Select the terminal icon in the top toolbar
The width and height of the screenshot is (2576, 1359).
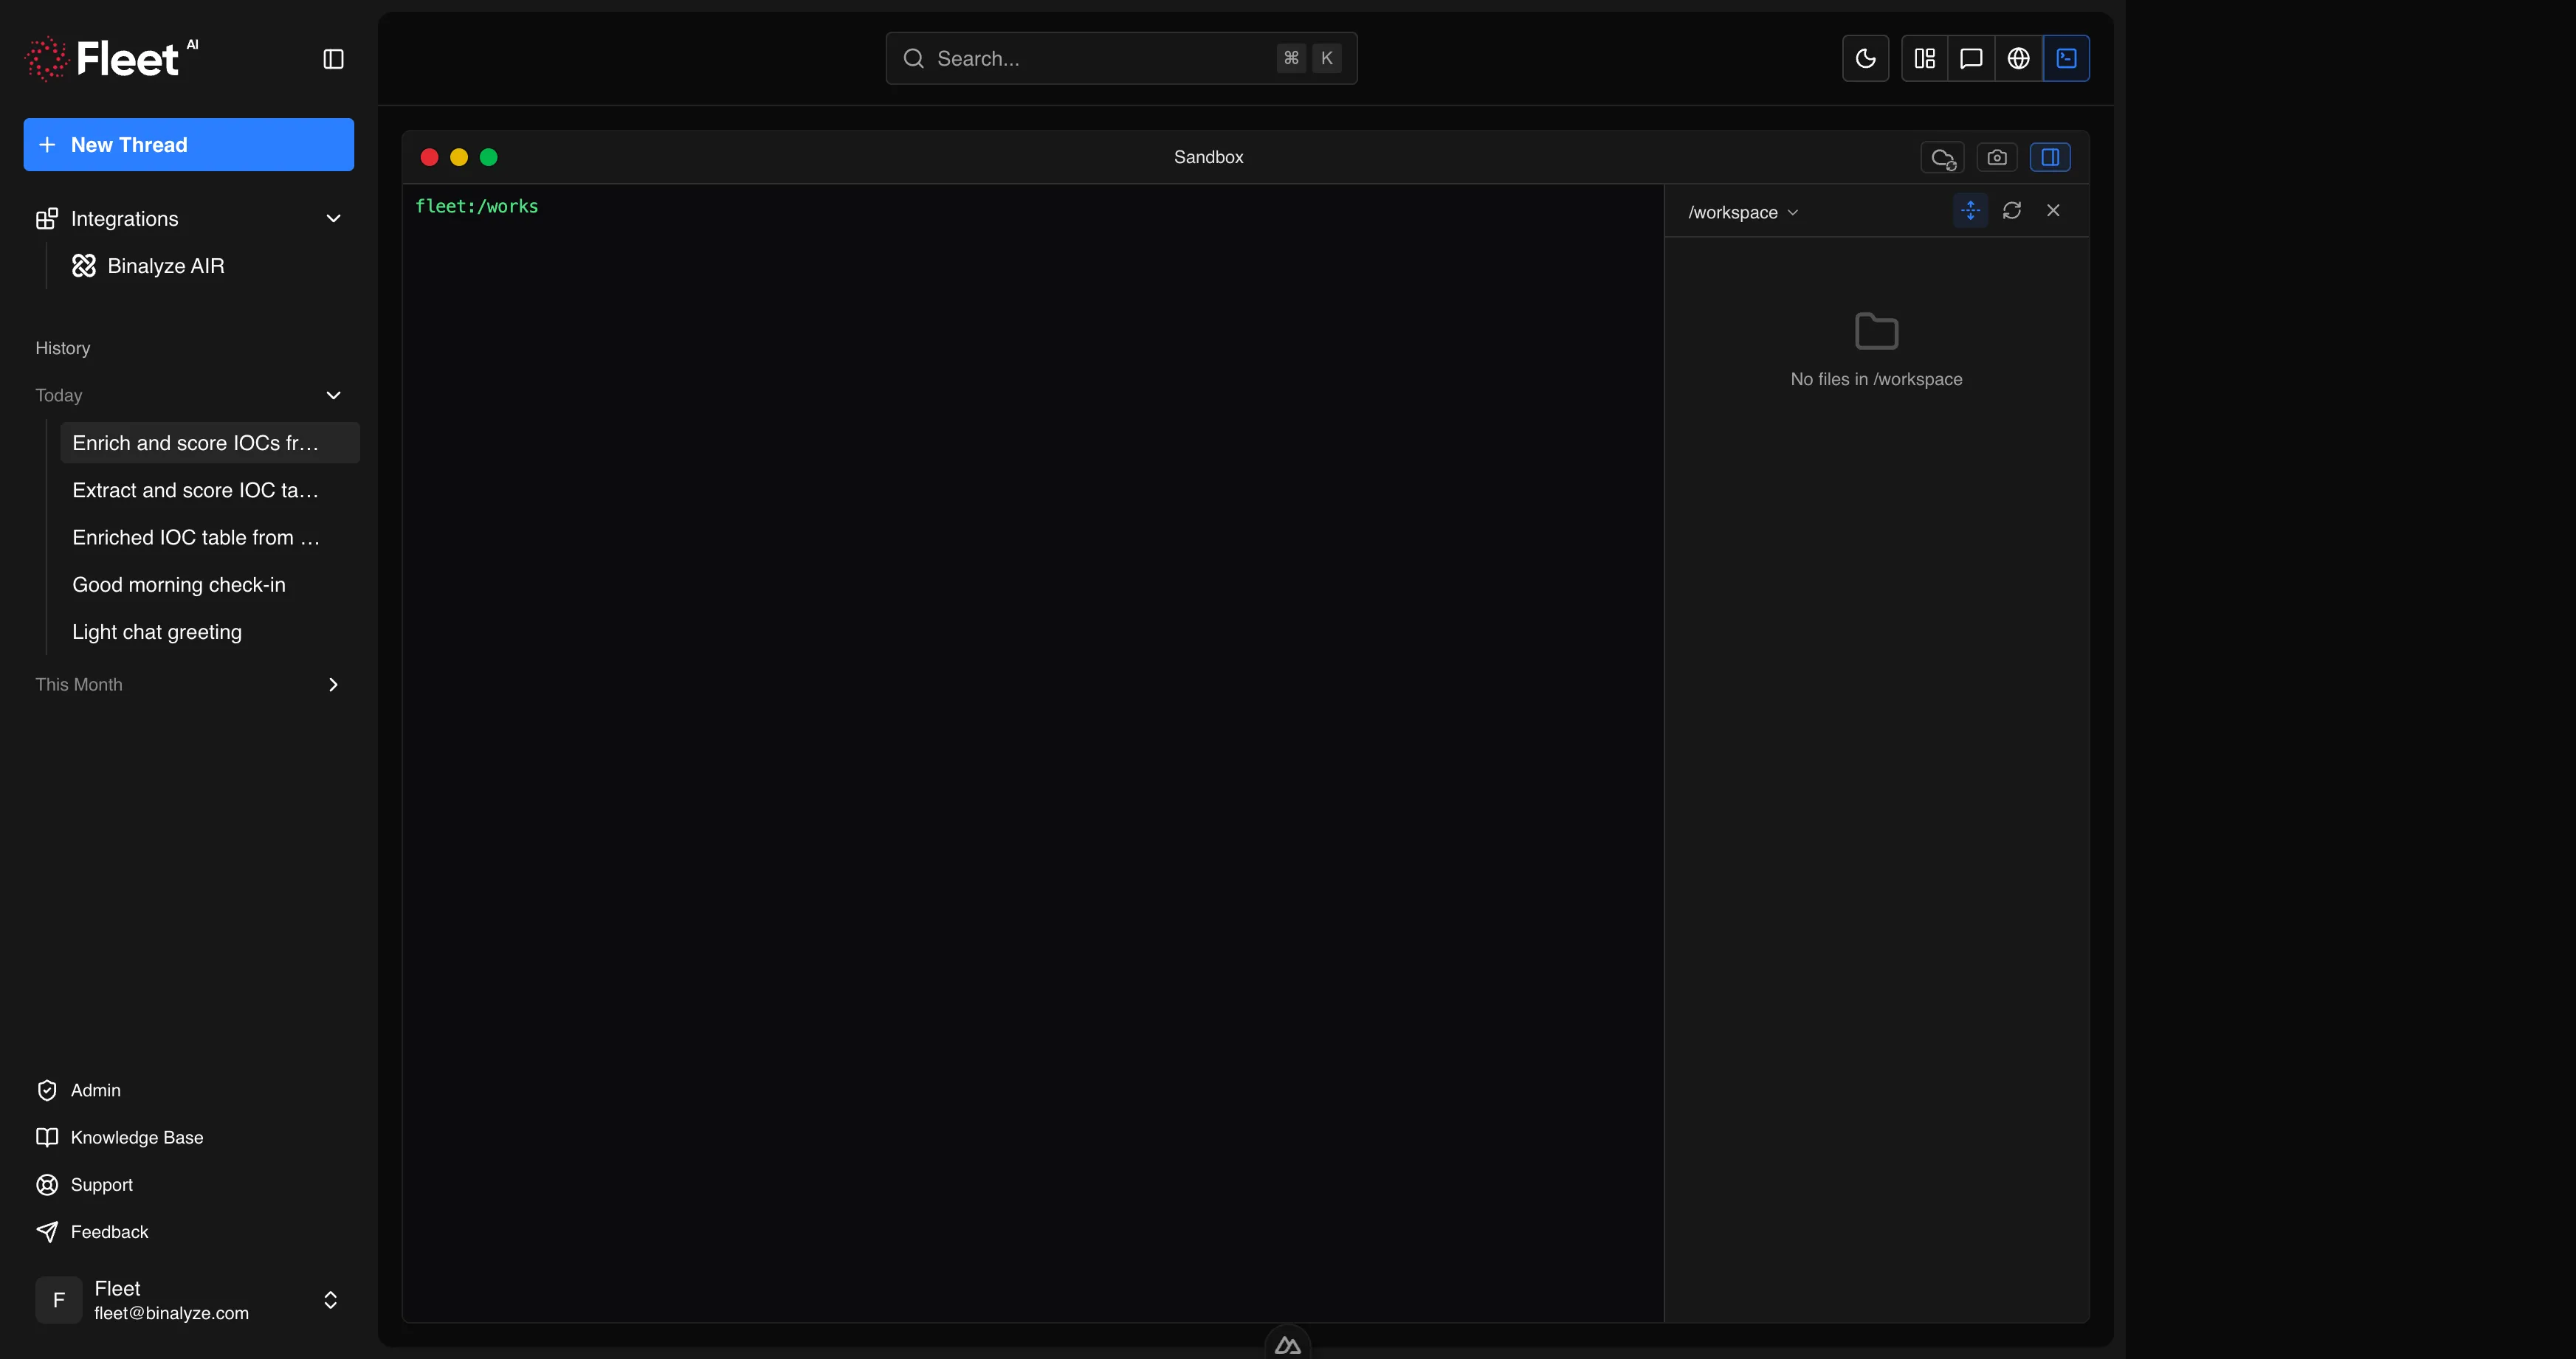coord(2065,58)
